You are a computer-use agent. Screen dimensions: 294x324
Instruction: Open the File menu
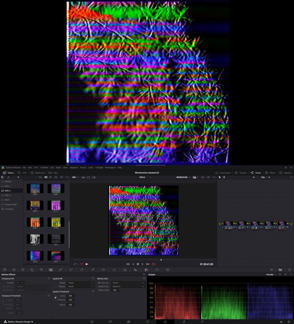24,168
